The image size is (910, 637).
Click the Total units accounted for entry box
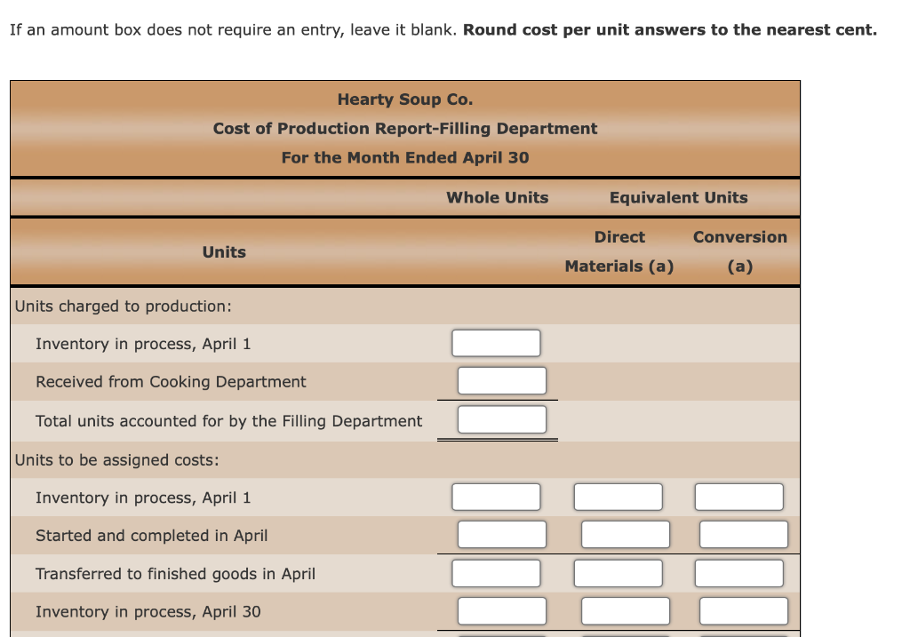pos(502,418)
